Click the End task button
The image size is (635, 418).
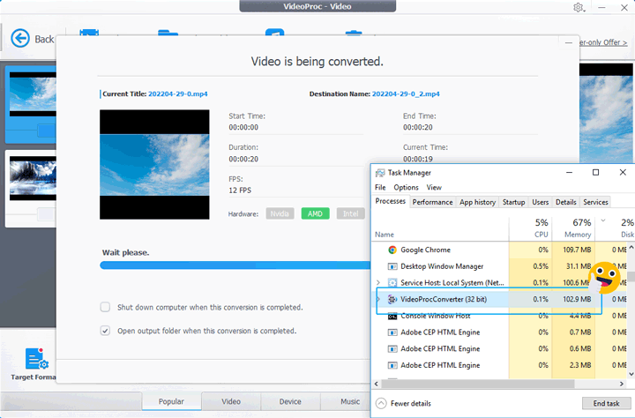coord(606,403)
